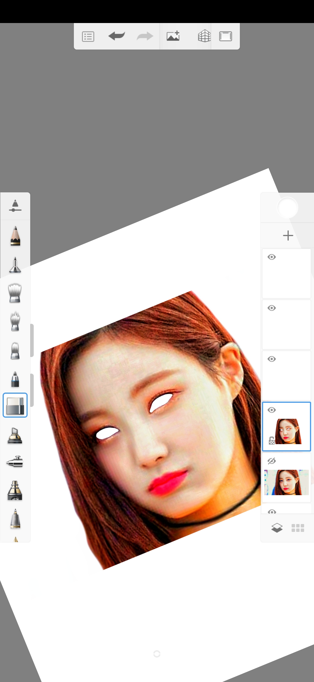The height and width of the screenshot is (682, 314).
Task: Toggle full screen canvas mode
Action: coord(226,36)
